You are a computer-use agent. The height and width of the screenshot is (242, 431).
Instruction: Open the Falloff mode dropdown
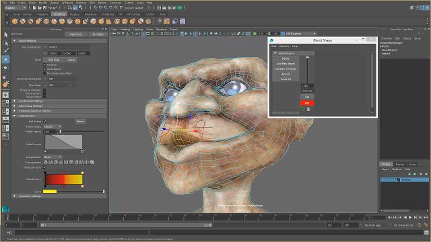tap(53, 126)
